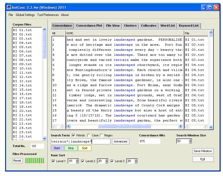Click the results pane vertical scroll up arrow
Image resolution: width=223 pixels, height=176 pixels.
pos(211,32)
